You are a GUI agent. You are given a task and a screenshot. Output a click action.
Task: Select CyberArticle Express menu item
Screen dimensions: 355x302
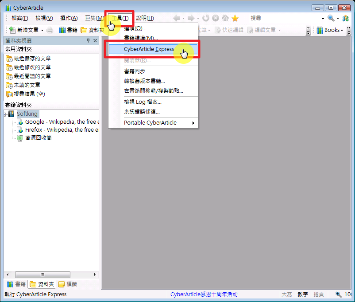149,49
